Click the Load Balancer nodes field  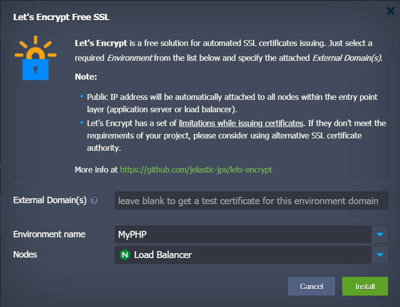click(x=243, y=255)
